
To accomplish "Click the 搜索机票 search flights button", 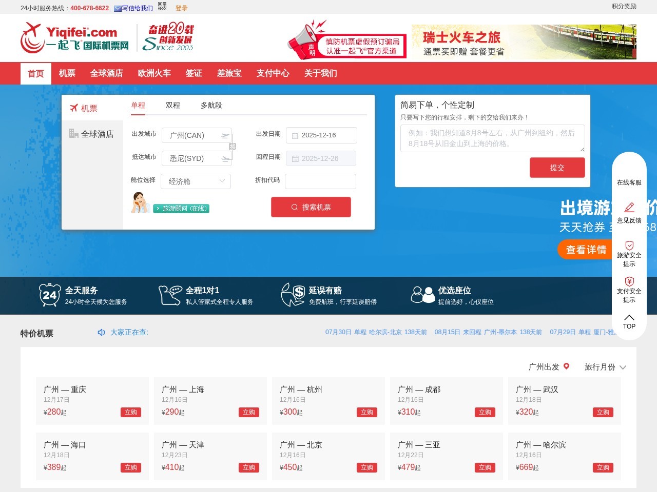I will pyautogui.click(x=311, y=207).
